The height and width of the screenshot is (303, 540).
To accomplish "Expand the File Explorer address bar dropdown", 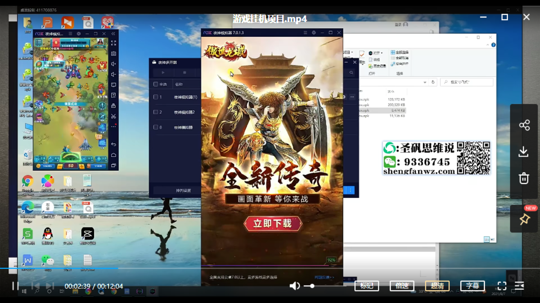I will coord(425,82).
